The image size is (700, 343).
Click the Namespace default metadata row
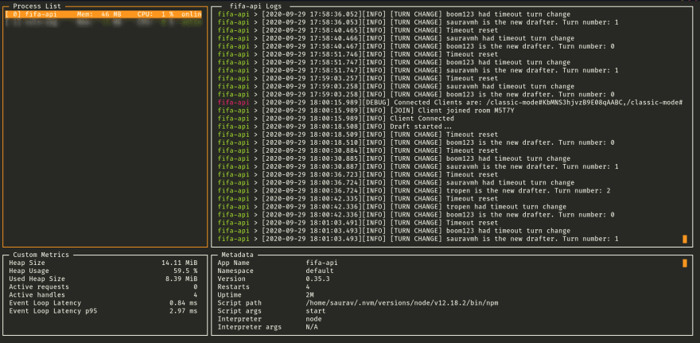pos(275,271)
